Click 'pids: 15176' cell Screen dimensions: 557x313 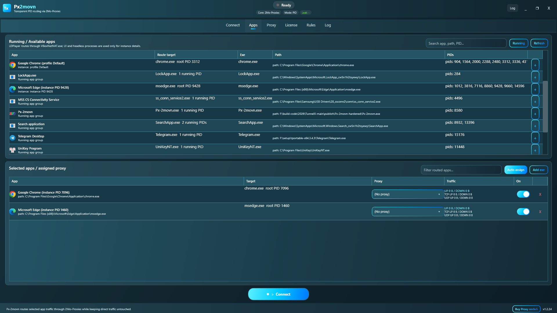tap(455, 135)
